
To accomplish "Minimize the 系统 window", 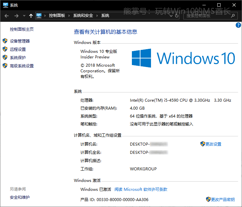I will 204,5.
